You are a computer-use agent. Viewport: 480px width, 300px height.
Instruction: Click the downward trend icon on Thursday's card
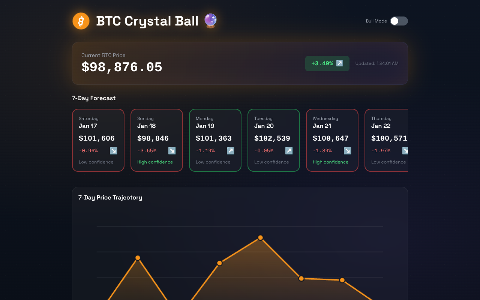coord(405,150)
